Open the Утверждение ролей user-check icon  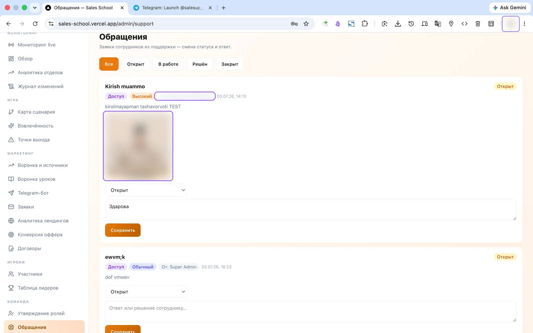tap(11, 313)
